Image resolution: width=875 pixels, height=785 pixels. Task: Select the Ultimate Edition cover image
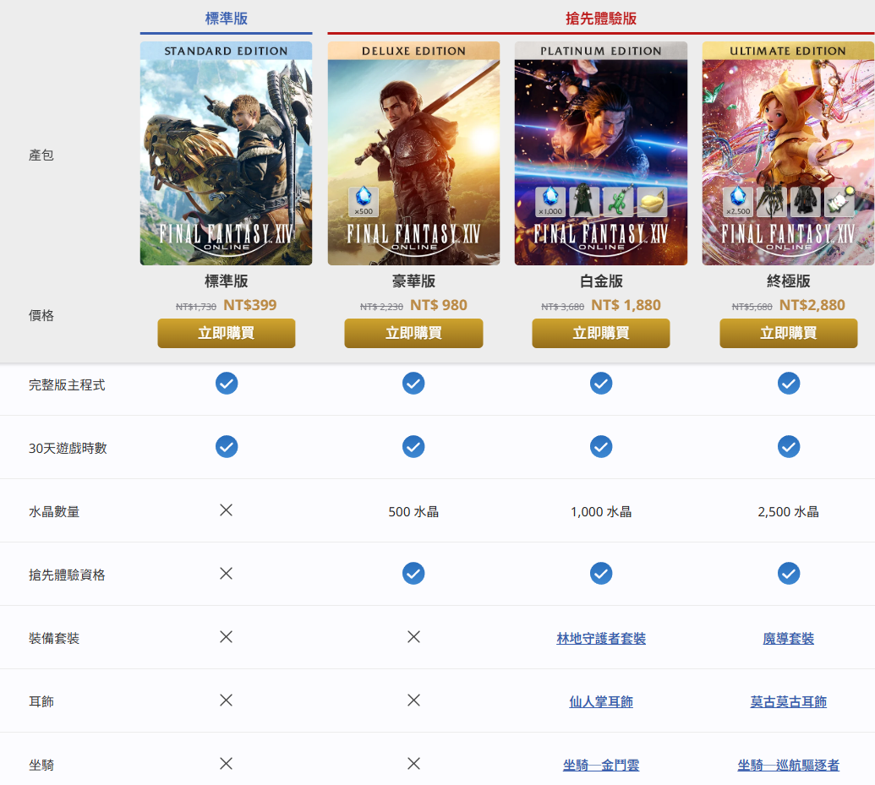pyautogui.click(x=789, y=154)
